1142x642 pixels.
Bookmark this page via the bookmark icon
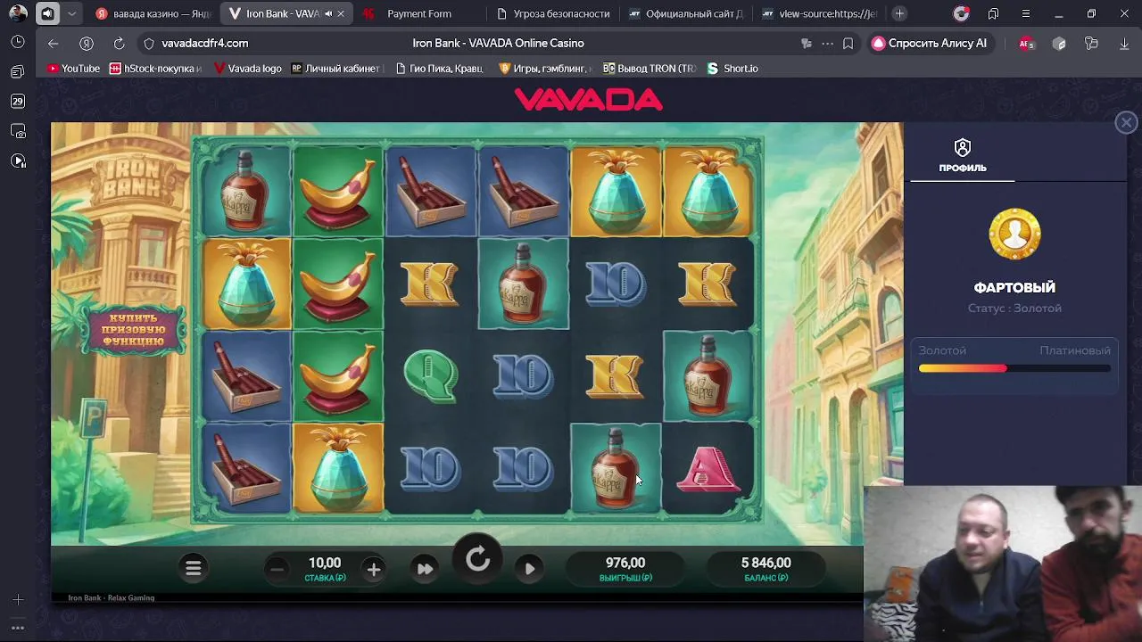click(848, 43)
